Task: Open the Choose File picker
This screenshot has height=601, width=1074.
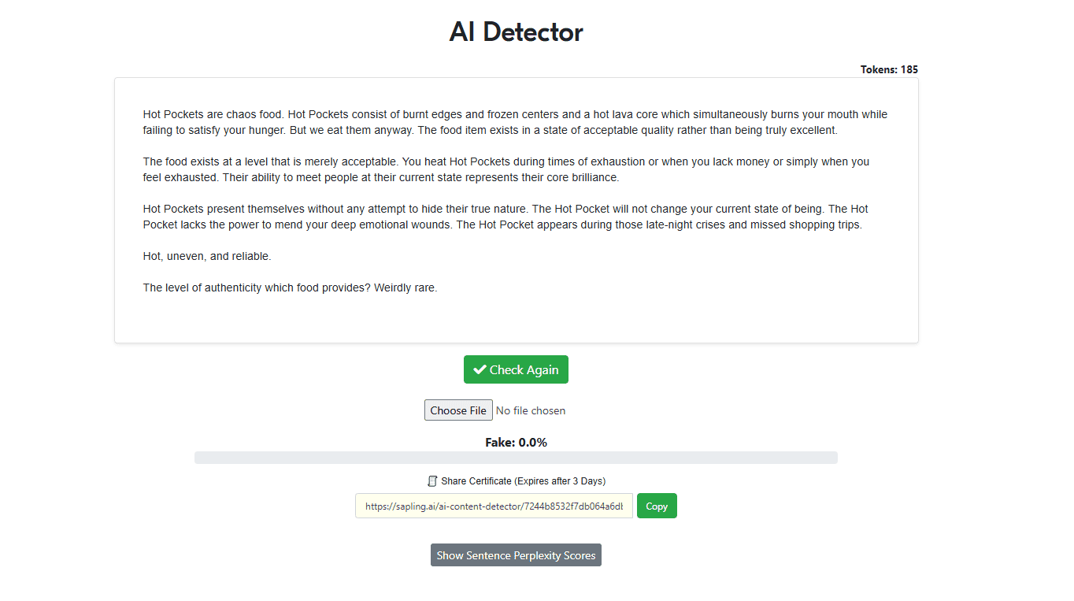Action: [458, 410]
